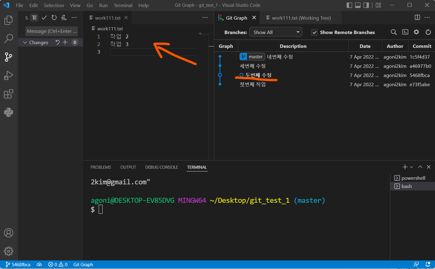The width and height of the screenshot is (435, 269).
Task: Click the Date column header
Action: [365, 46]
